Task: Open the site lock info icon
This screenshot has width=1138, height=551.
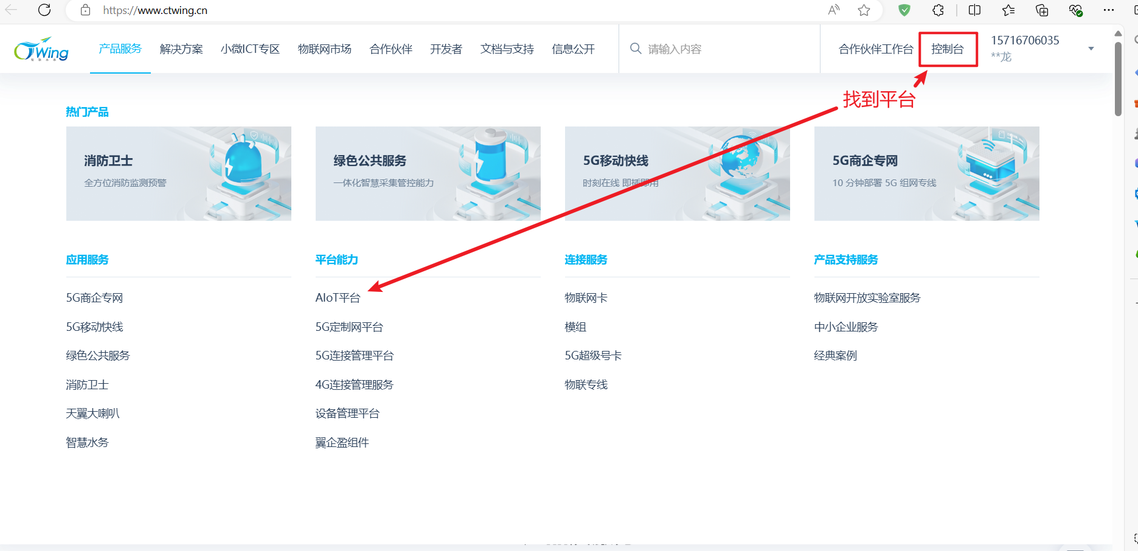Action: click(86, 10)
